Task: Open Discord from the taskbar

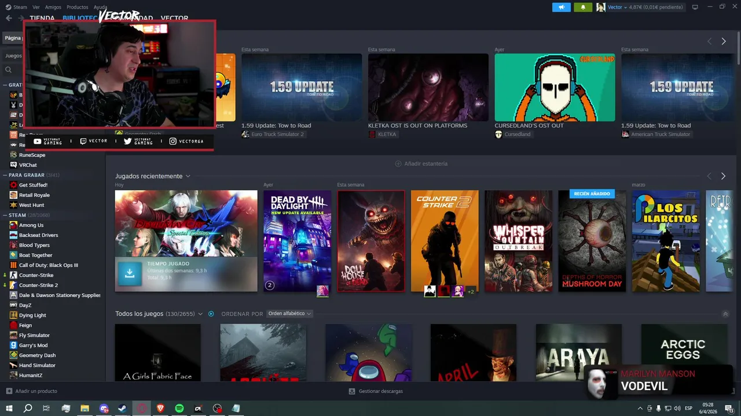Action: click(x=104, y=408)
